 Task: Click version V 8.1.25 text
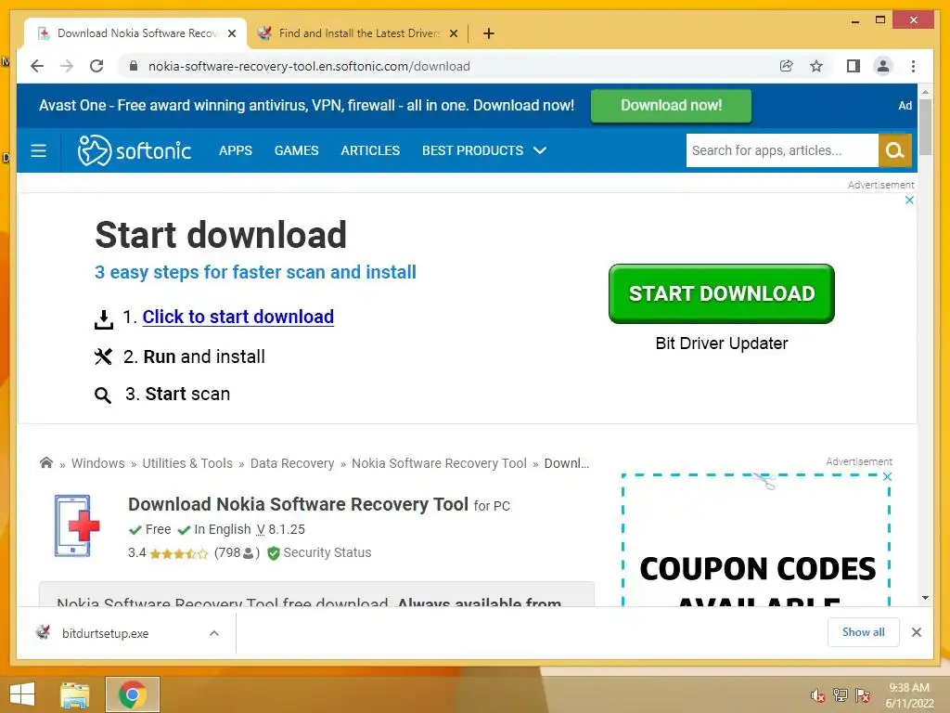(x=280, y=529)
